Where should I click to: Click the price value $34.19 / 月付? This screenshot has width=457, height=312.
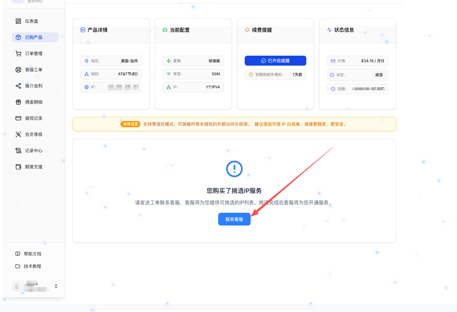click(373, 61)
